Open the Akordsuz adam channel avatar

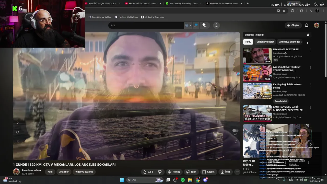(16, 172)
